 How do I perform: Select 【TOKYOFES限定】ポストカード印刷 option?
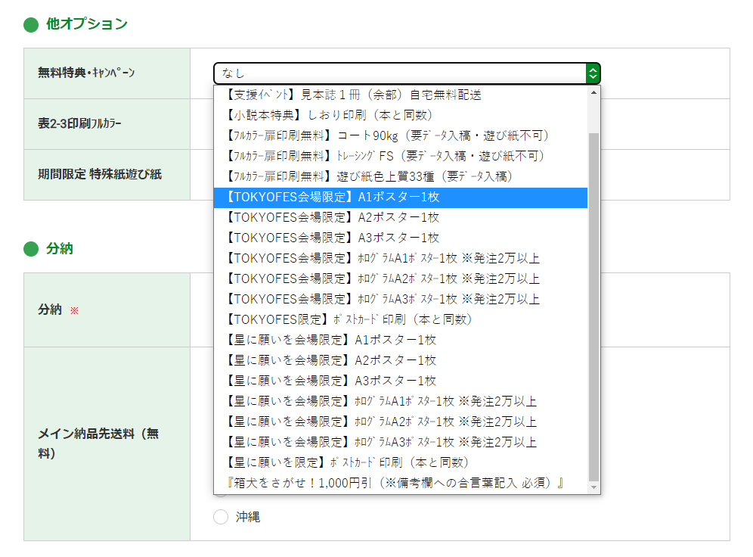click(401, 319)
